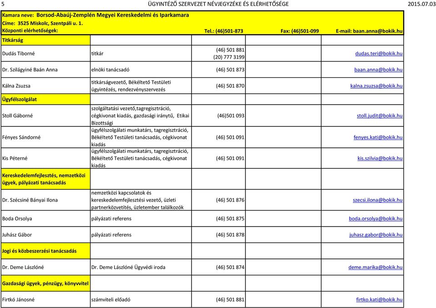Select the Kereskedelemfejlesztés, nemzetközi ügyek header cell

point(45,179)
